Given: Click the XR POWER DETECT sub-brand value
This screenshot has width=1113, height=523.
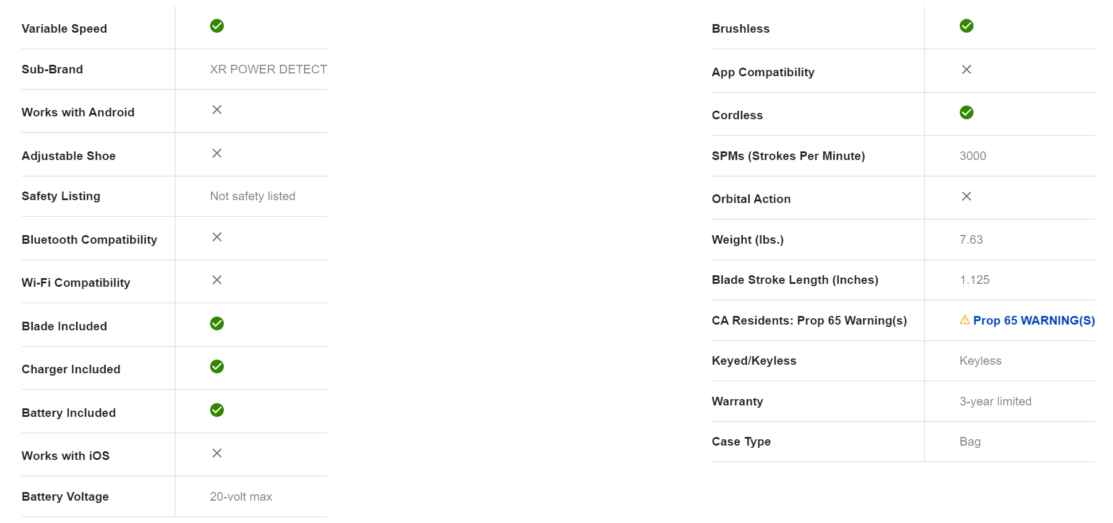Looking at the screenshot, I should [268, 69].
